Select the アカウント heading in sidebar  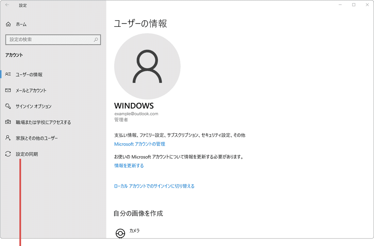[14, 55]
